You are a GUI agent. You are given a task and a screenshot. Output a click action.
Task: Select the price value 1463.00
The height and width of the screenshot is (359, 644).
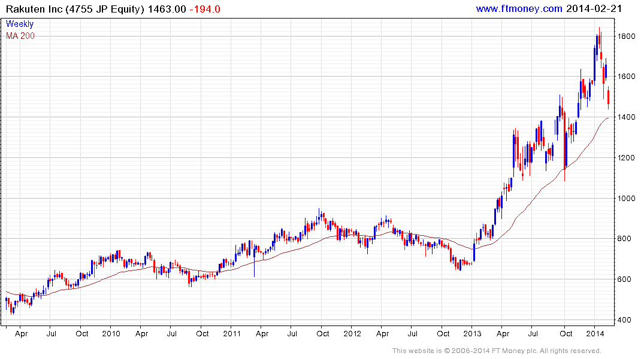[x=167, y=9]
